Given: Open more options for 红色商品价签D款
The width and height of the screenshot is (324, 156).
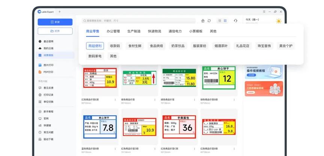Looking at the screenshot, I should tap(155, 149).
